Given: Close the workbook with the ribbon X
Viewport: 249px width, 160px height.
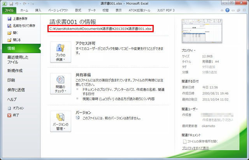Looking at the screenshot, I should 244,10.
